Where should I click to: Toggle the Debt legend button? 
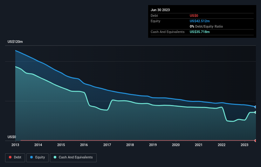coord(15,157)
